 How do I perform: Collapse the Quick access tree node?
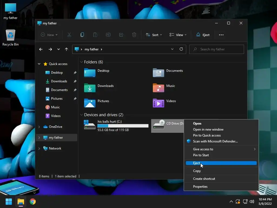39,64
